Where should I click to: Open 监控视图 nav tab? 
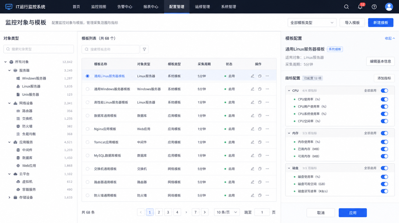(x=99, y=7)
